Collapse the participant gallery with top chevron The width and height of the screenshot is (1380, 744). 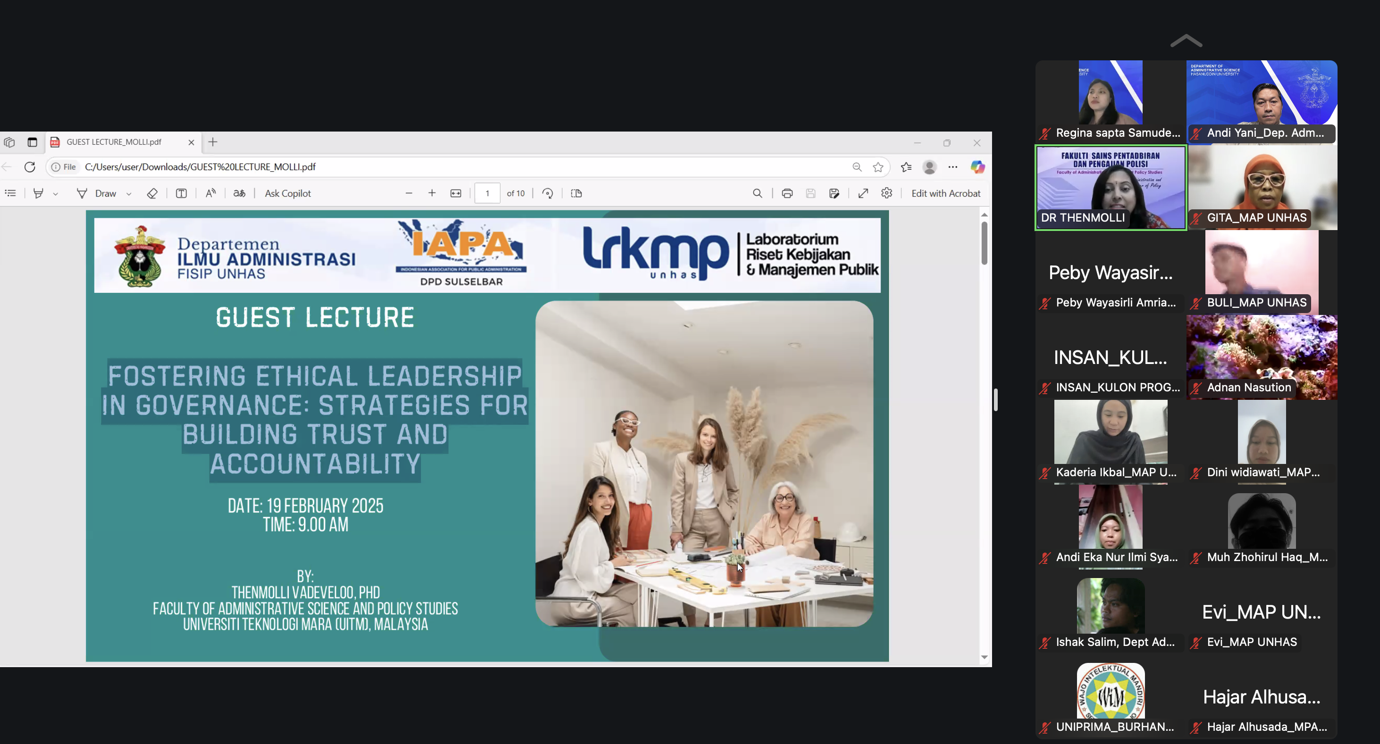[1186, 41]
